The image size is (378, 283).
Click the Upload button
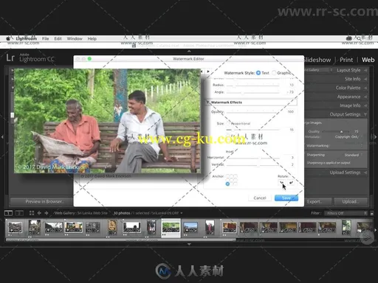(x=351, y=202)
